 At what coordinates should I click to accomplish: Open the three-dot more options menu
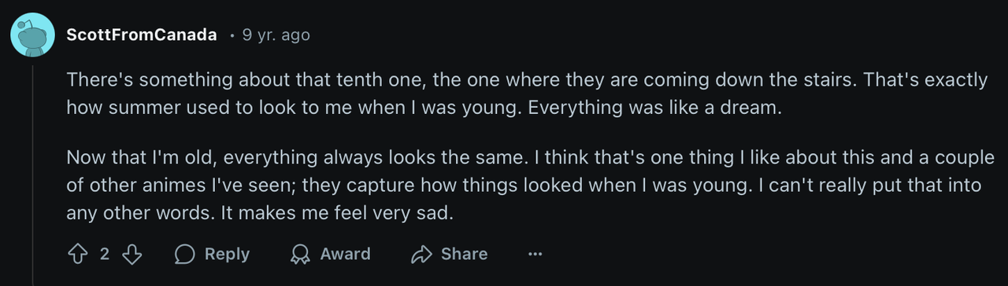pyautogui.click(x=535, y=254)
